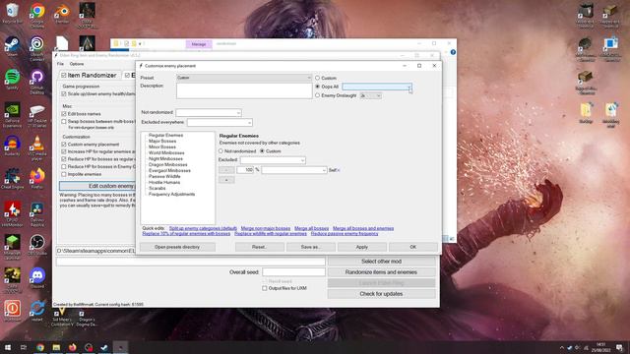Screen dimensions: 630x354
Task: Toggle Swap bosses between multi-boss checkbox
Action: (63, 121)
